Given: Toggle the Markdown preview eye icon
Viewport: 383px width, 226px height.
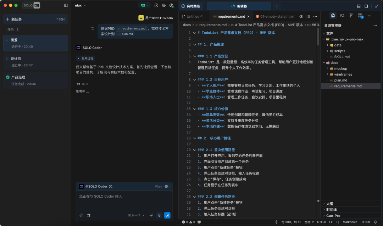Looking at the screenshot, I should (301, 16).
